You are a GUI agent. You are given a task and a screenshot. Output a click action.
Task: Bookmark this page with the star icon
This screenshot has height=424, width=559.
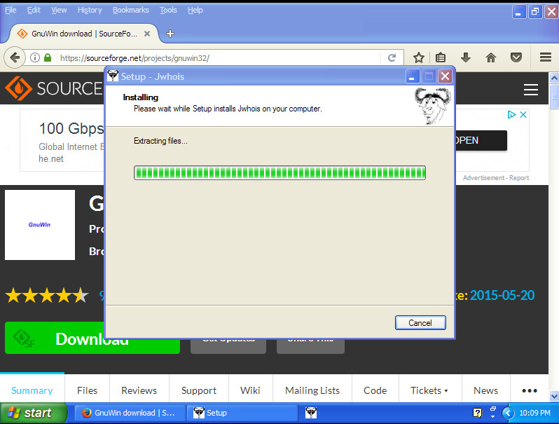click(x=418, y=57)
